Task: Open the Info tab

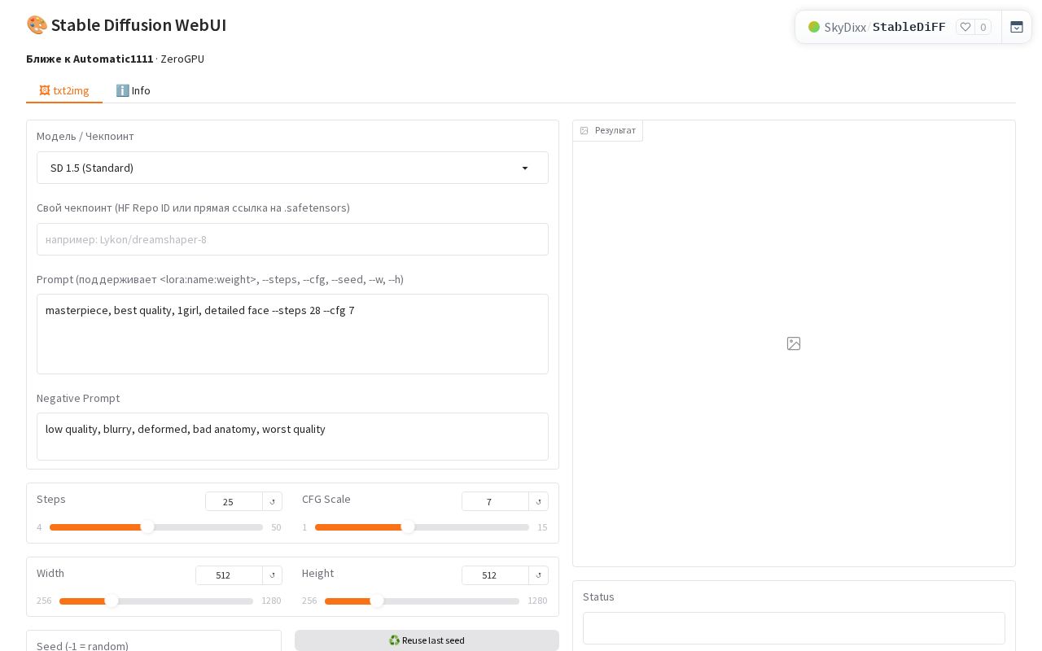Action: click(133, 90)
